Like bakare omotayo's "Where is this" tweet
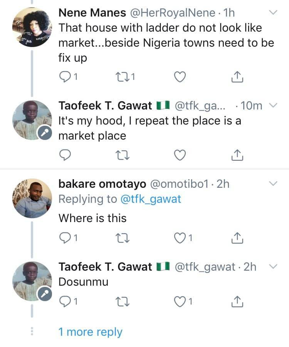 180,239
